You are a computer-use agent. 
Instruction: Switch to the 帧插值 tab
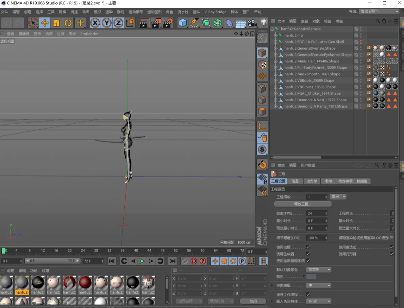pyautogui.click(x=362, y=181)
